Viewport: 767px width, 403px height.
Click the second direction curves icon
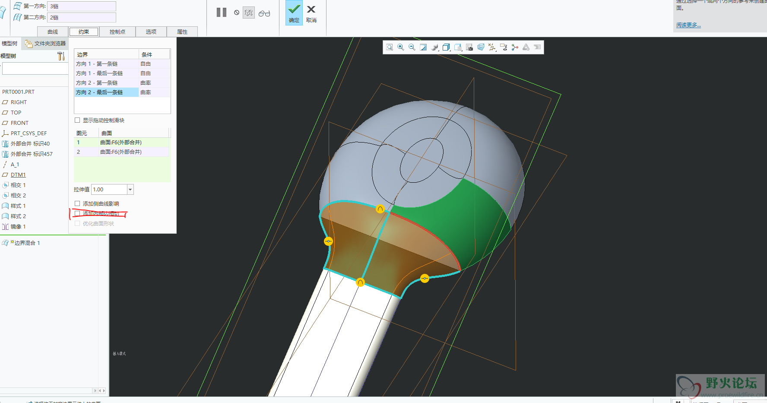pos(18,17)
